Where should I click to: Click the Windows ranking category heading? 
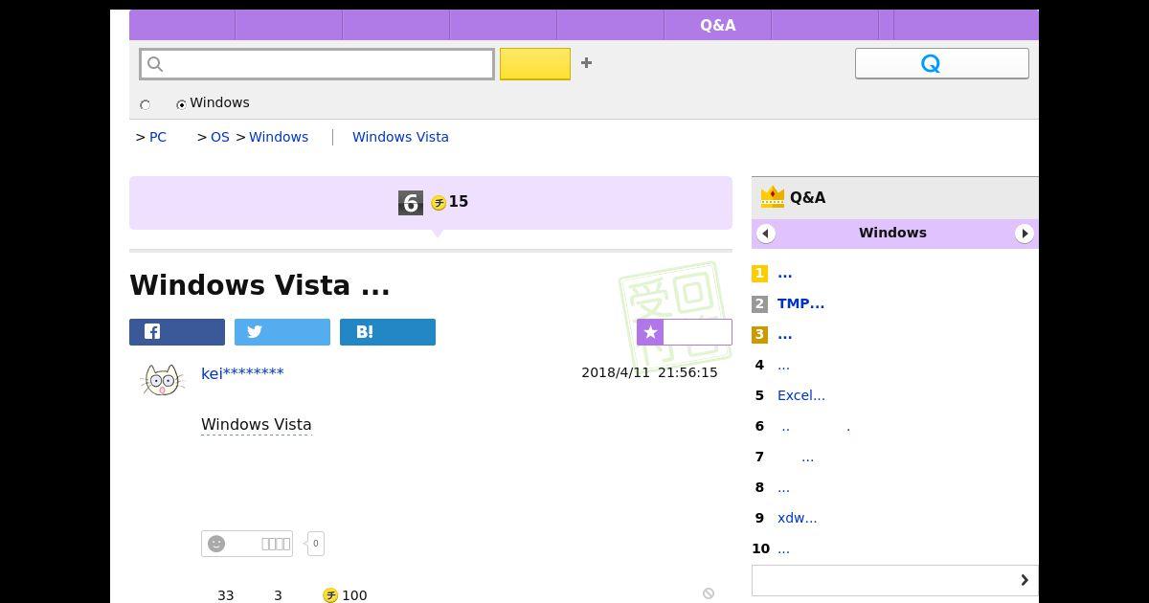[892, 233]
